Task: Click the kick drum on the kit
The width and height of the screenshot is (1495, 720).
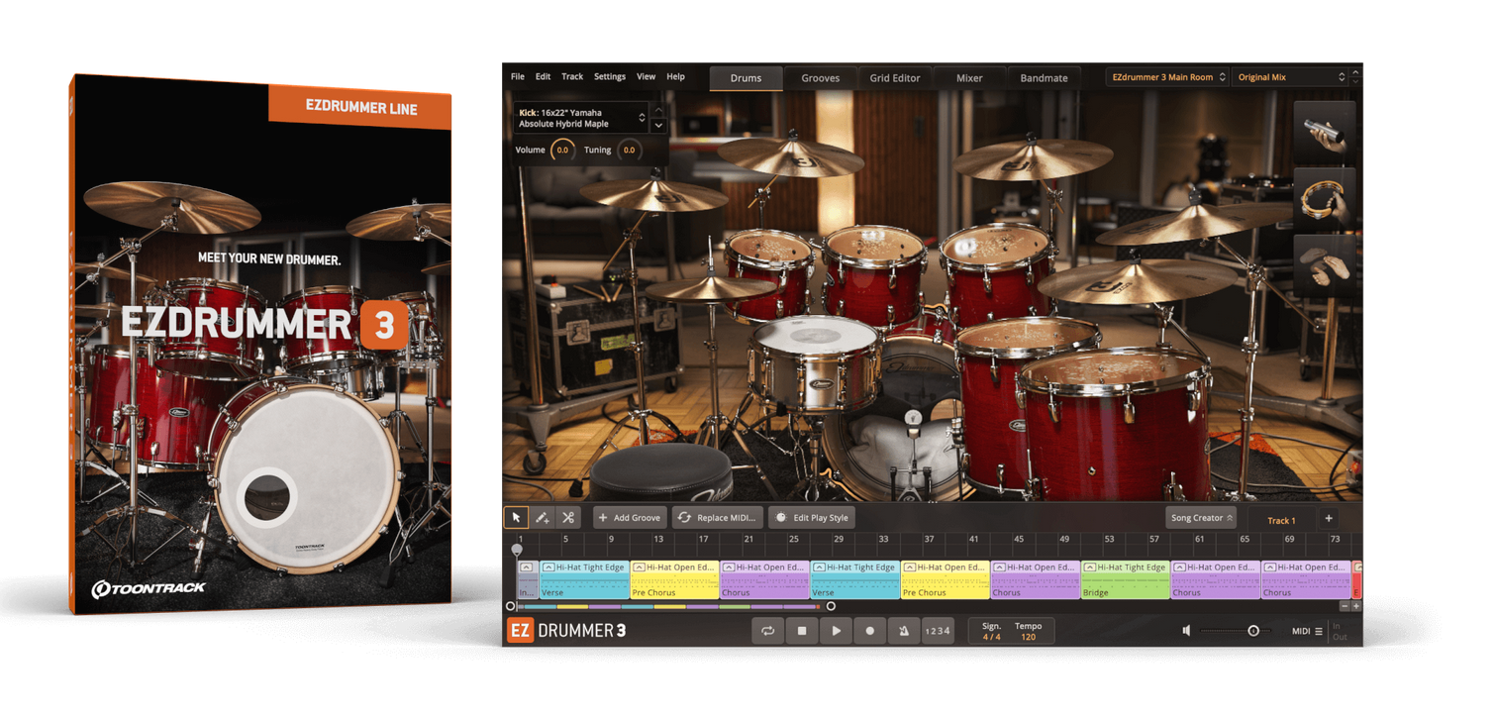Action: (x=896, y=416)
